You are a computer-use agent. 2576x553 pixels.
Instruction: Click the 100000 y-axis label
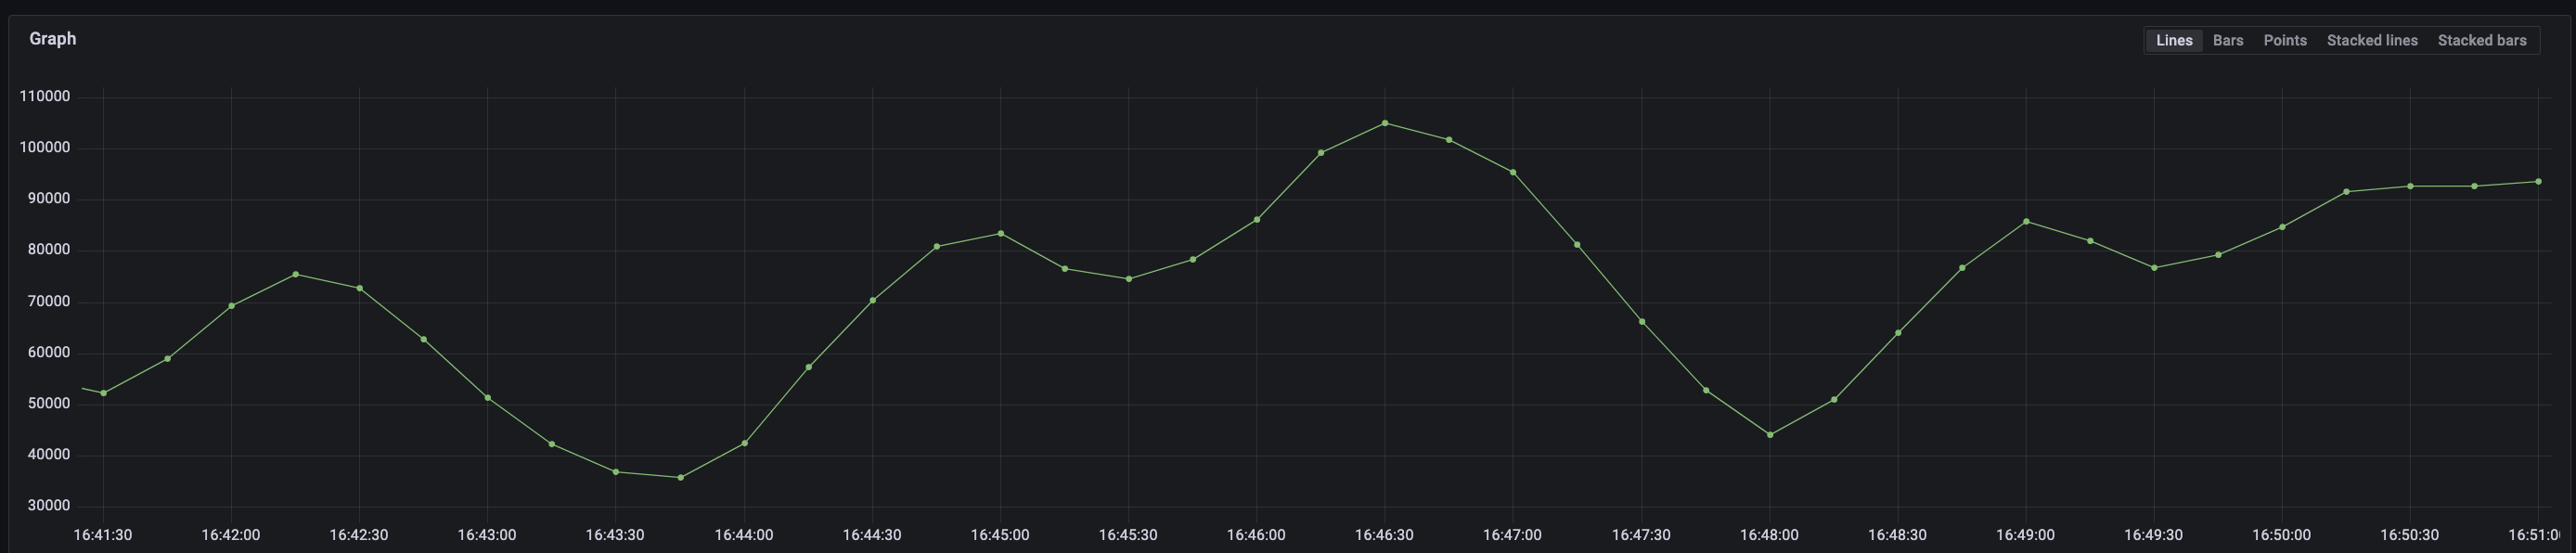45,148
